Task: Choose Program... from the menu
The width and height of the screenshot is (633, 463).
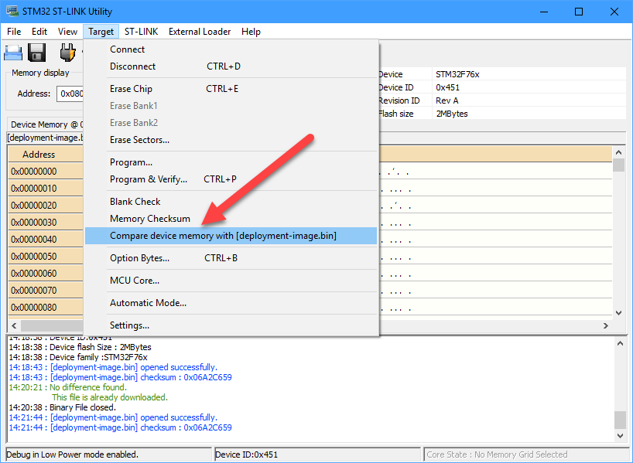Action: pyautogui.click(x=231, y=162)
